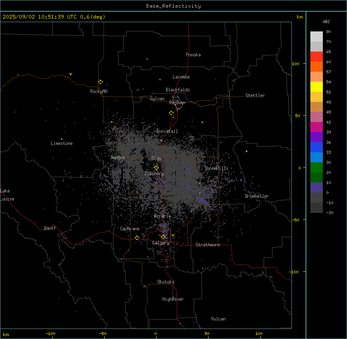
Task: Click the Drumheller city label
Action: point(257,196)
